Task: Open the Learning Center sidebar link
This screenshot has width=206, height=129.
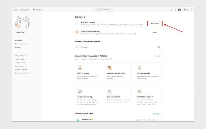Action: click(x=20, y=62)
